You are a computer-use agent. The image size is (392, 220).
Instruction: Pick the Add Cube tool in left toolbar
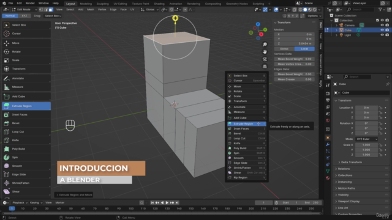tap(26, 97)
